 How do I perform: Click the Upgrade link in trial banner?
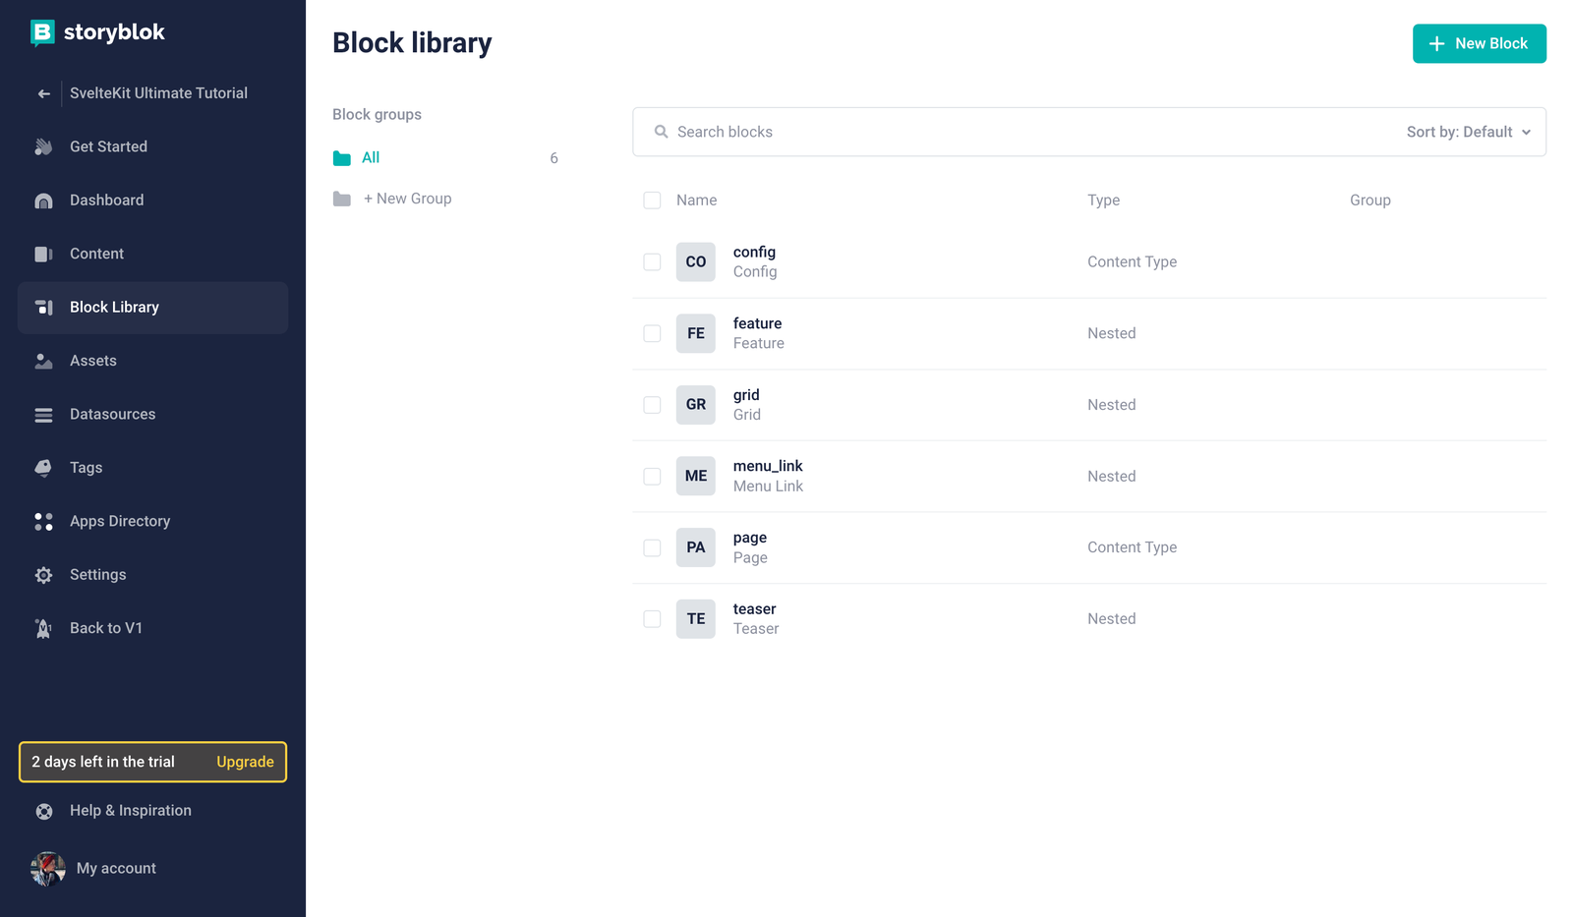245,762
